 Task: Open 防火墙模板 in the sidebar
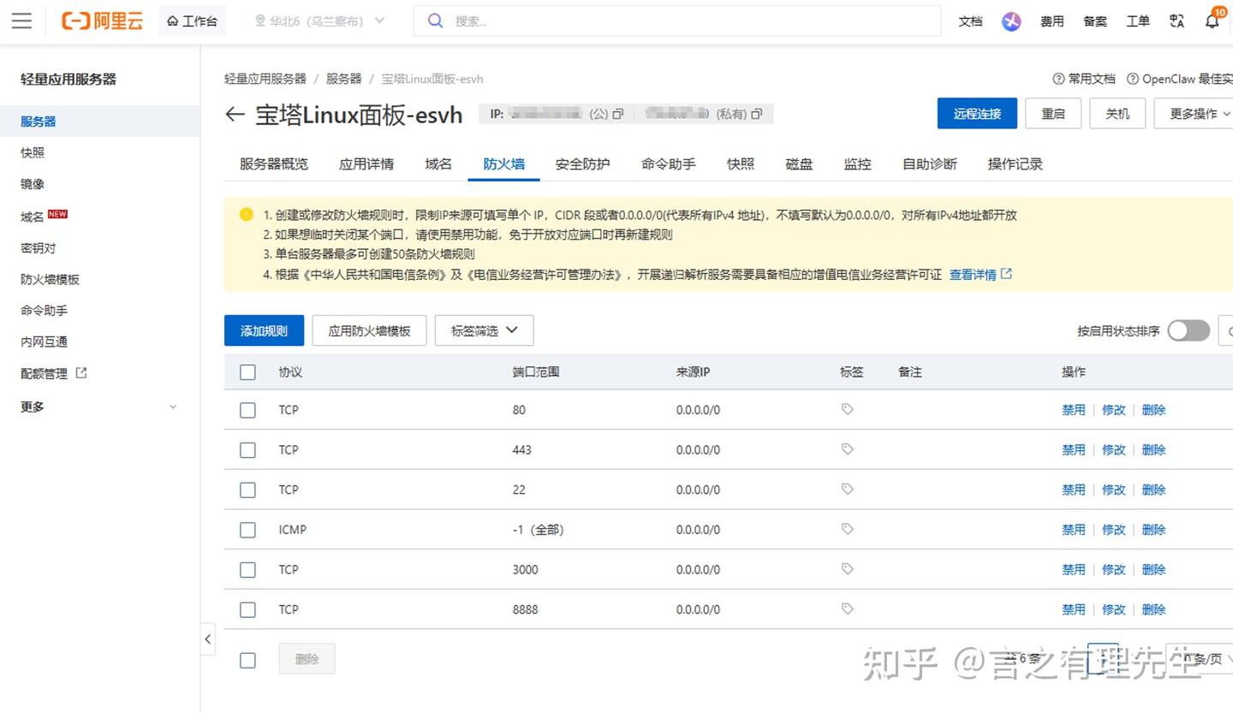50,279
